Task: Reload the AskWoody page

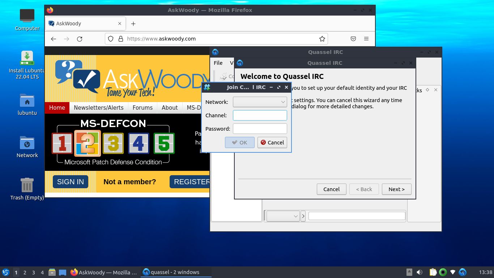Action: 80,39
